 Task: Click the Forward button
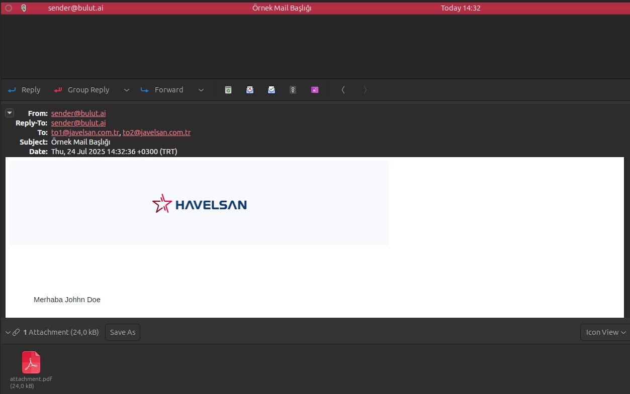point(161,90)
